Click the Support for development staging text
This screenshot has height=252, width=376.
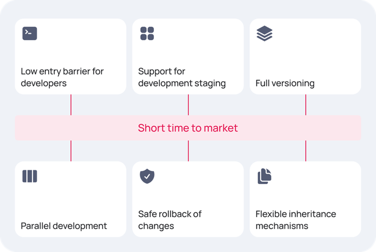[182, 77]
